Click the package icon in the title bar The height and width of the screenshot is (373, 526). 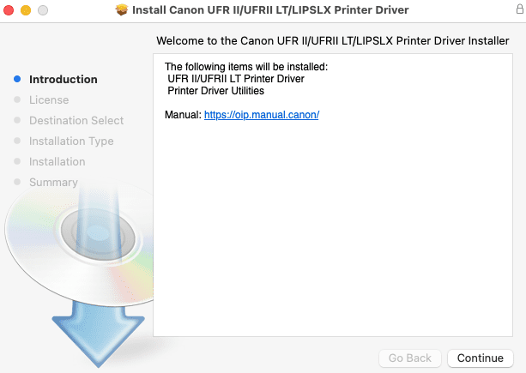(x=121, y=9)
